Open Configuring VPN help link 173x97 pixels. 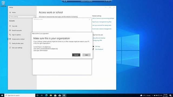(x=97, y=40)
